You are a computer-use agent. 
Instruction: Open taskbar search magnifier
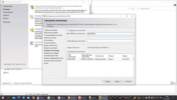[8, 97]
